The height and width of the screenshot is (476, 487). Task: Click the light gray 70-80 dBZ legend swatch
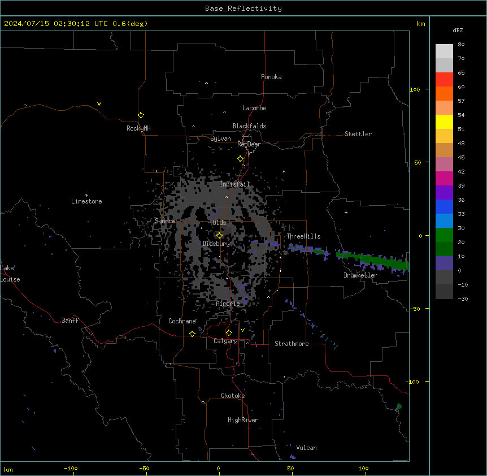pos(444,51)
